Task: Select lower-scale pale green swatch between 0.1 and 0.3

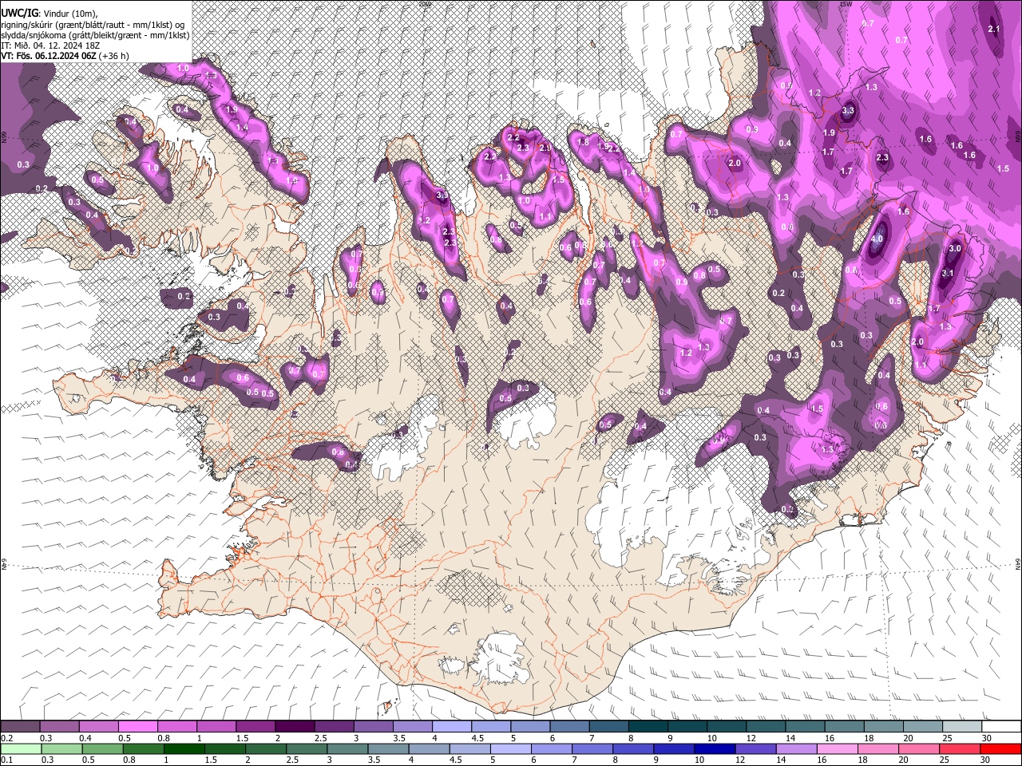Action: pos(21,748)
